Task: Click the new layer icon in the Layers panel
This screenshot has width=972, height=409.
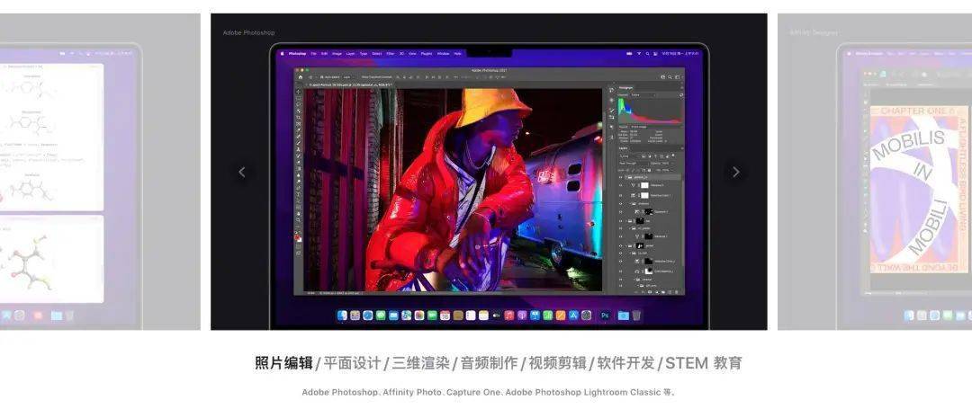Action: 670,291
